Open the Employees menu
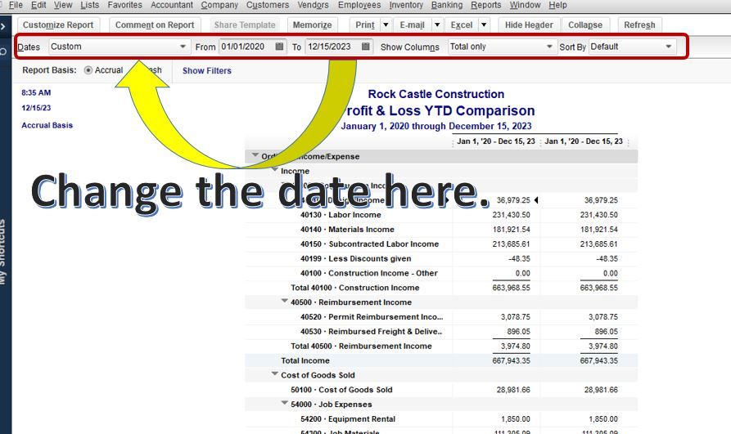The image size is (731, 434). pyautogui.click(x=359, y=5)
